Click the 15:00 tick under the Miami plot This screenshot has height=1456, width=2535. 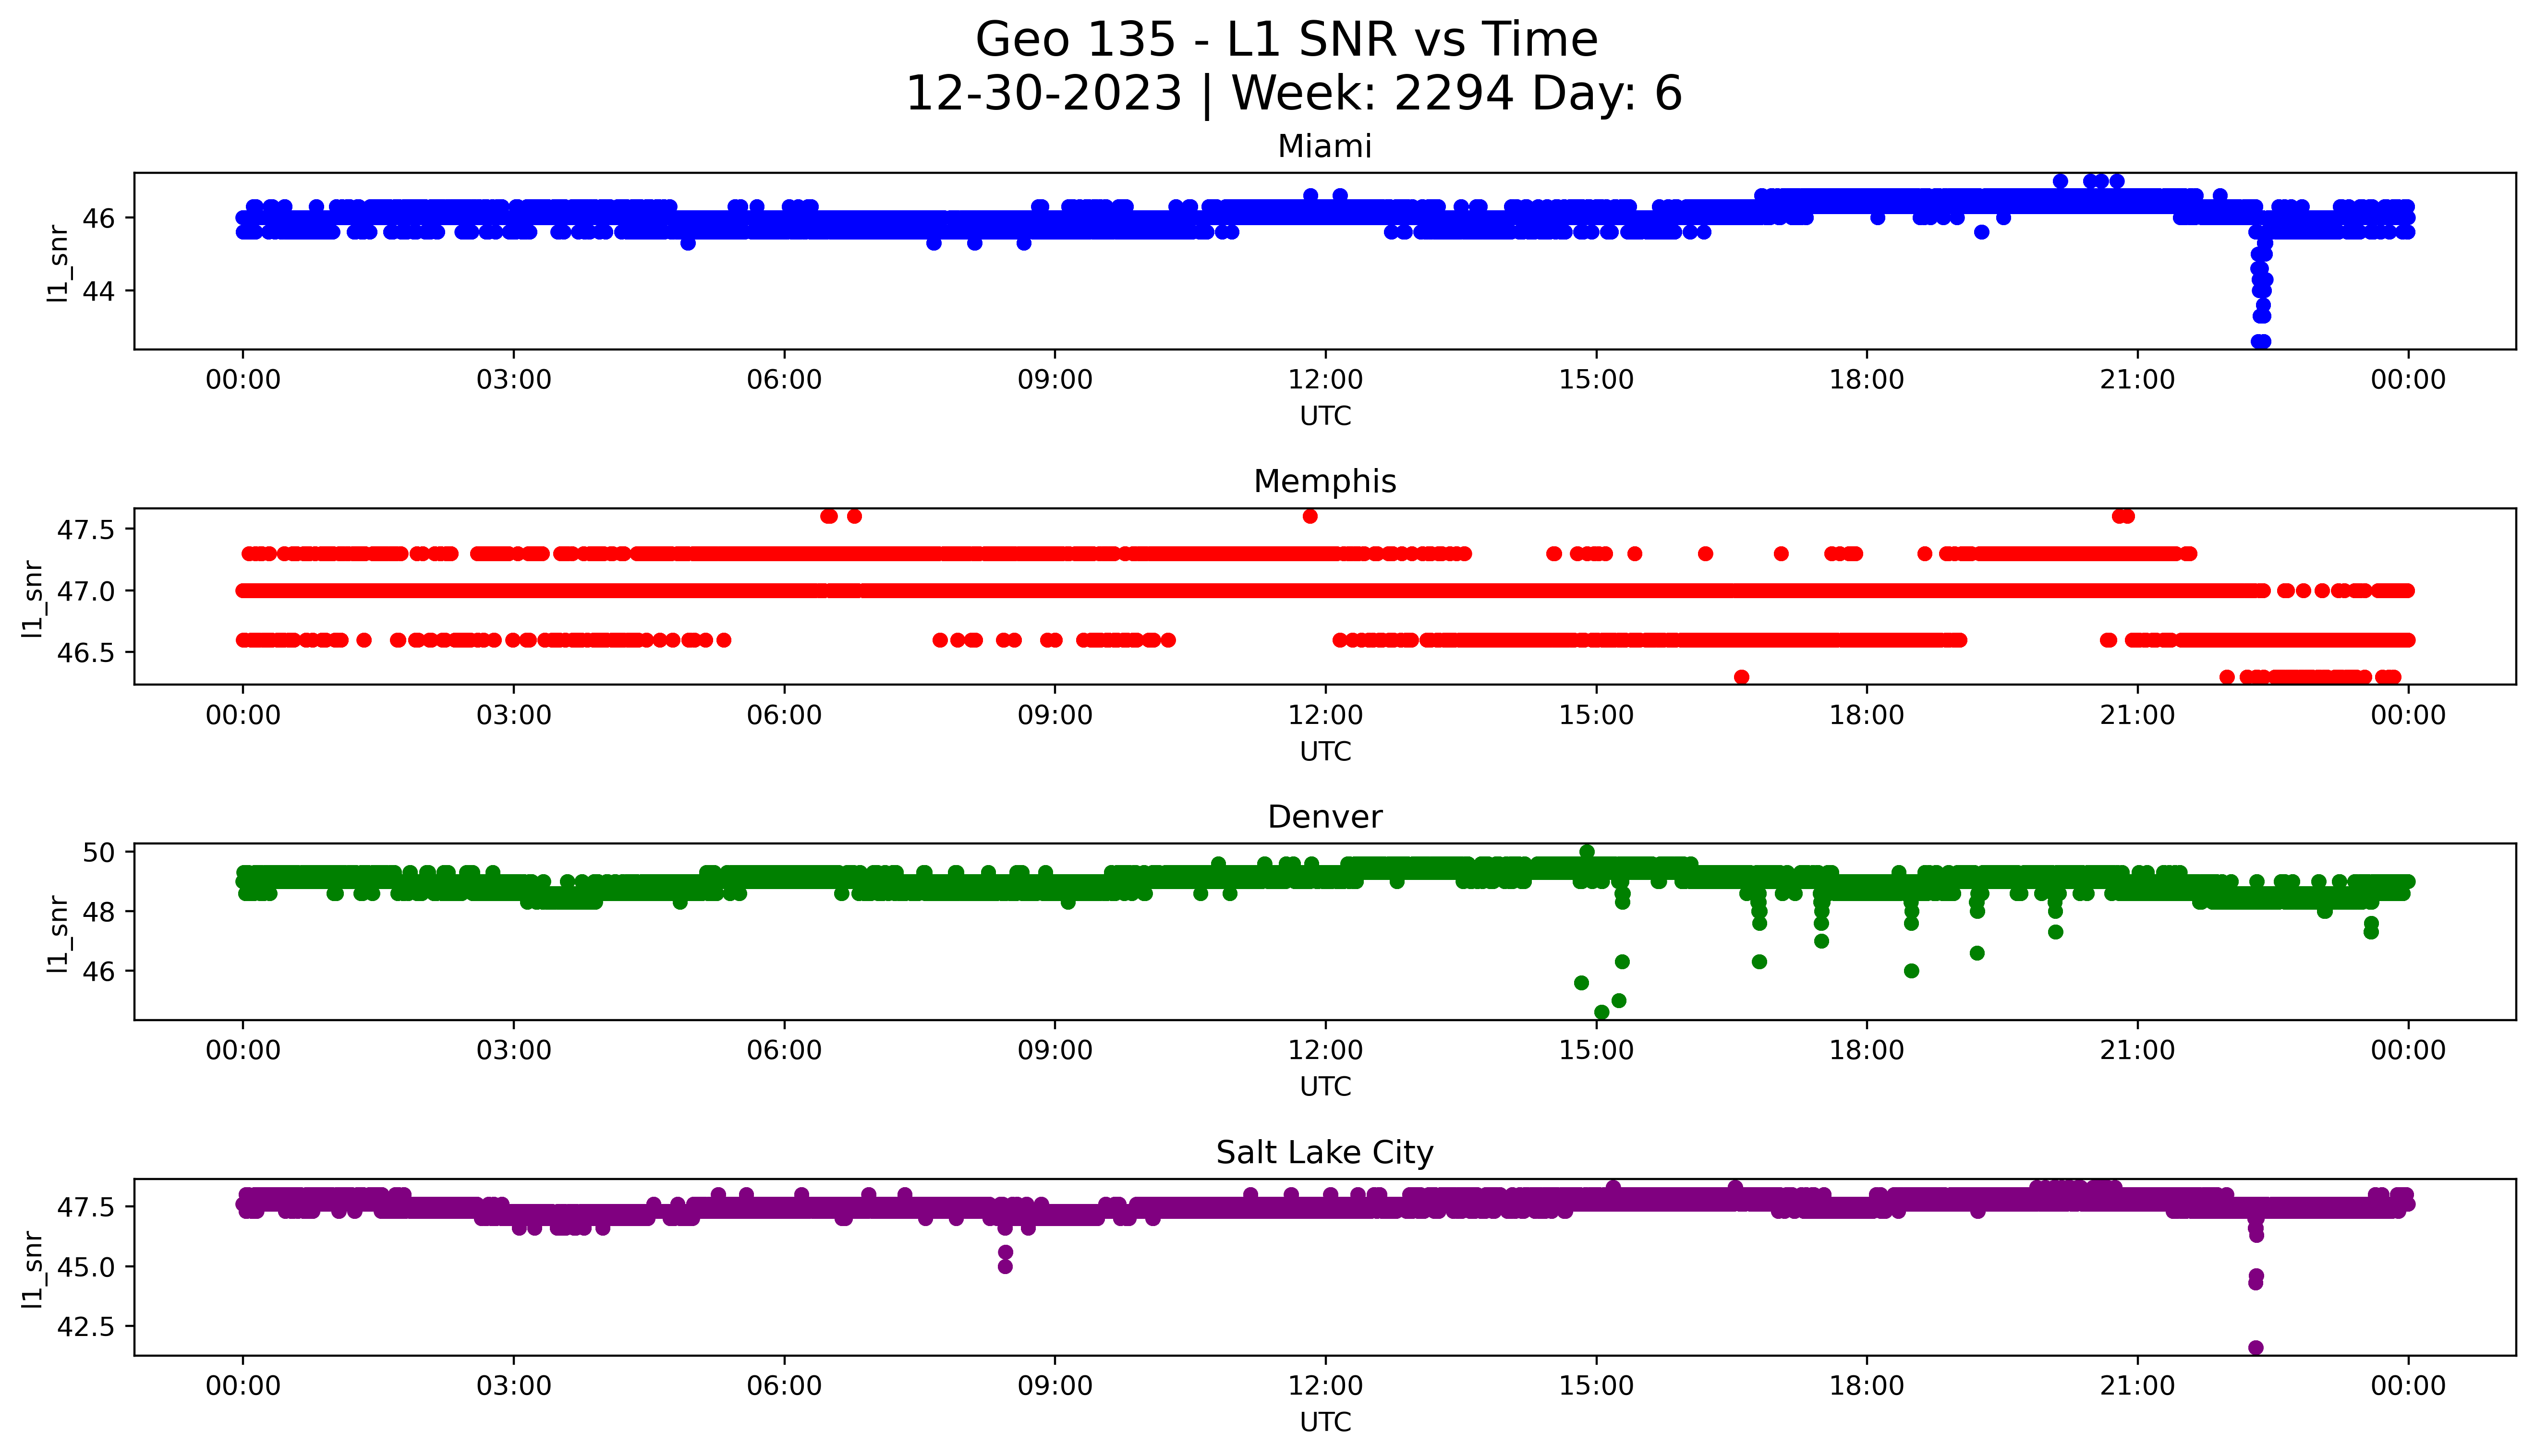click(1596, 380)
